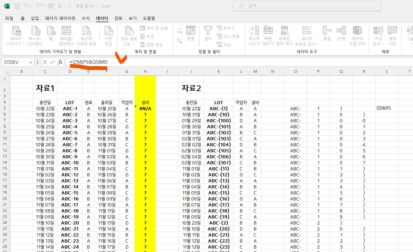This screenshot has height=252, width=413.
Task: Open the 파일 (File) tab
Action: point(9,18)
